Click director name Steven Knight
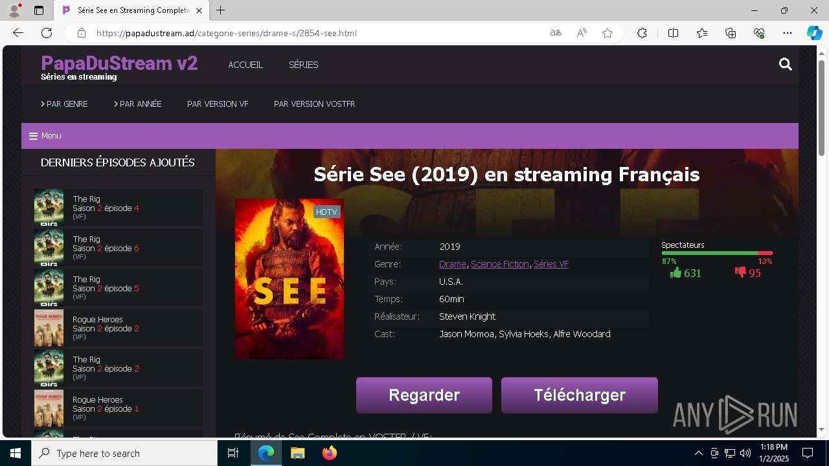829x466 pixels. tap(467, 316)
